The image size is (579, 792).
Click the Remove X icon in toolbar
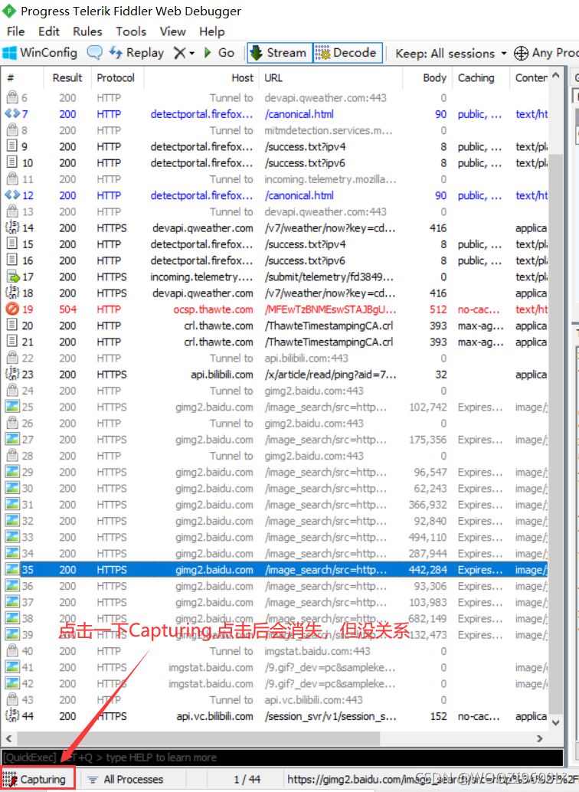(179, 53)
